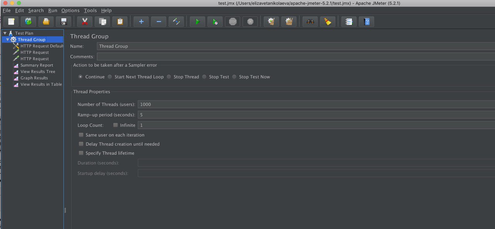Open the File menu
The image size is (495, 229).
click(7, 10)
